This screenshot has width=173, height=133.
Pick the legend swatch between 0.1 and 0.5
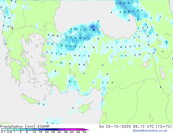point(5,129)
